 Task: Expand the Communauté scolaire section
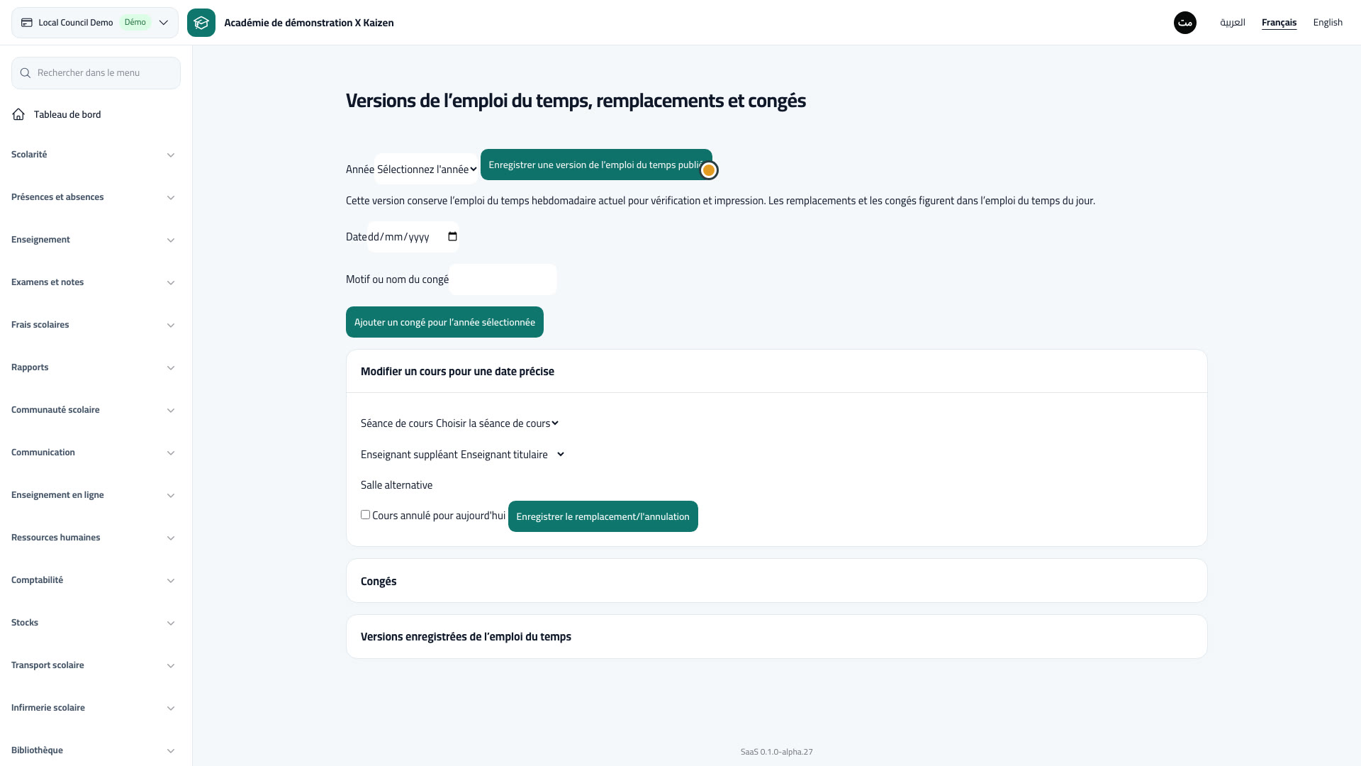click(x=93, y=410)
